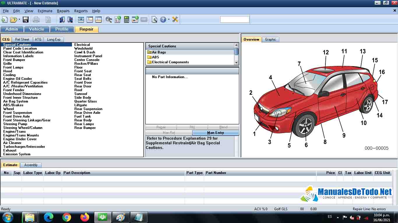This screenshot has width=398, height=223.
Task: Open the Estimate menu
Action: [x=45, y=11]
